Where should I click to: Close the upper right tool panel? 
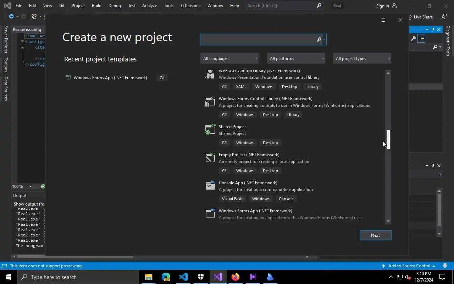pos(439,29)
